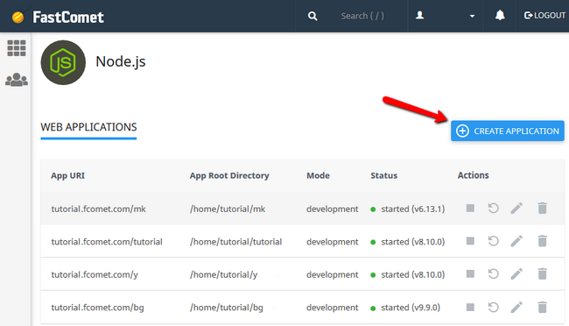Click the tutorial.fcomet.com/tutorial URI

point(107,242)
